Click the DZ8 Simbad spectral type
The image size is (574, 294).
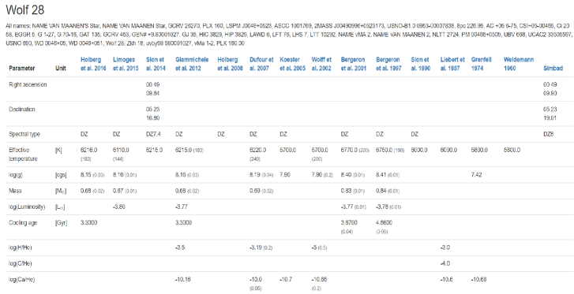[x=549, y=134]
